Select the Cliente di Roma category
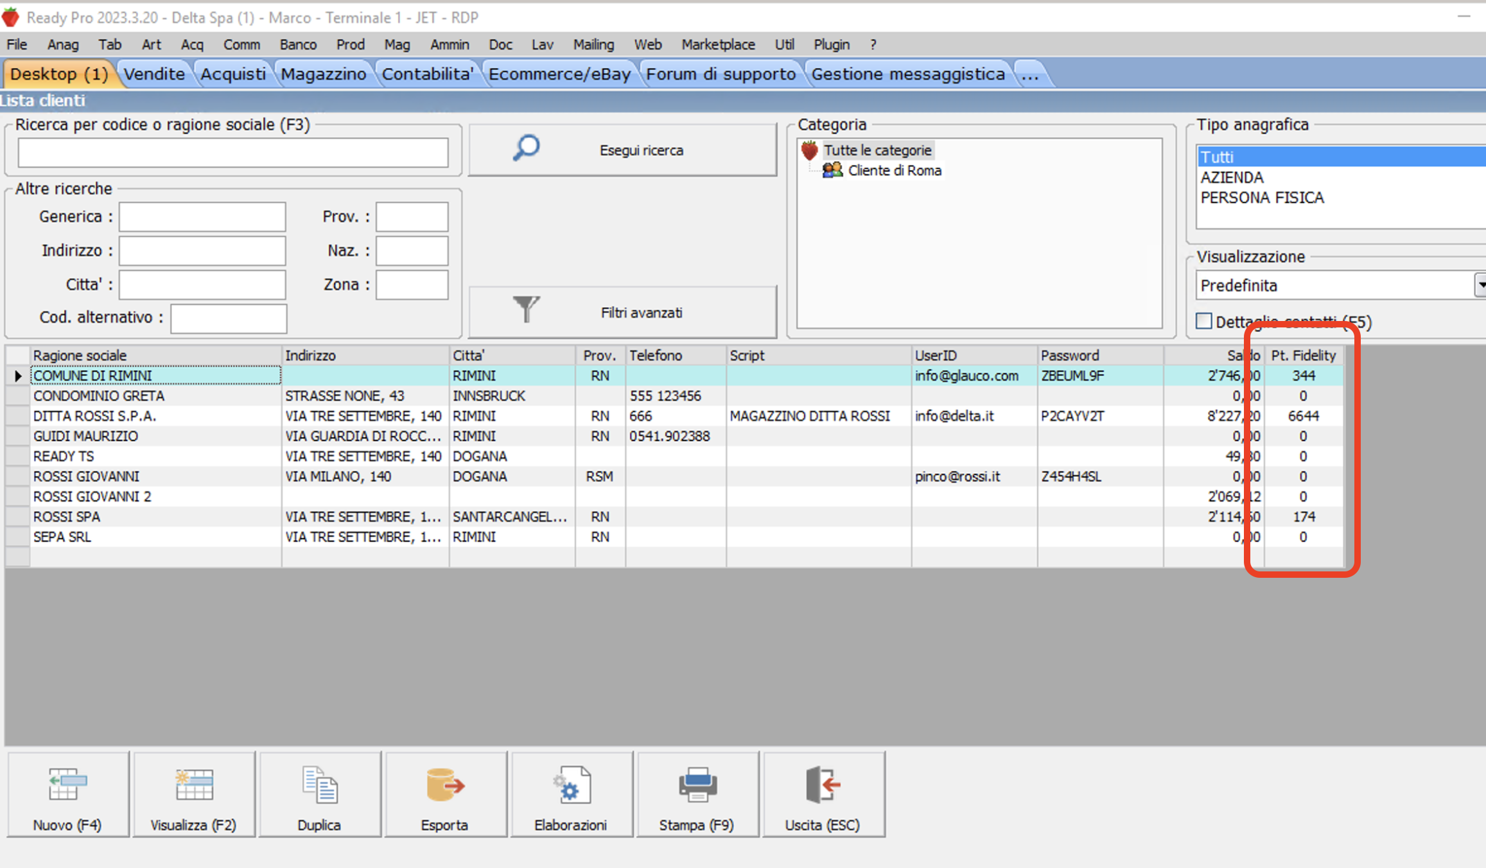1486x868 pixels. click(x=895, y=171)
